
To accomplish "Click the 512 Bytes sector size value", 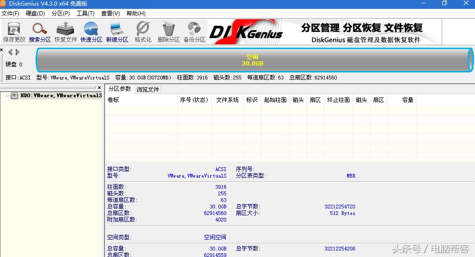I will [342, 213].
